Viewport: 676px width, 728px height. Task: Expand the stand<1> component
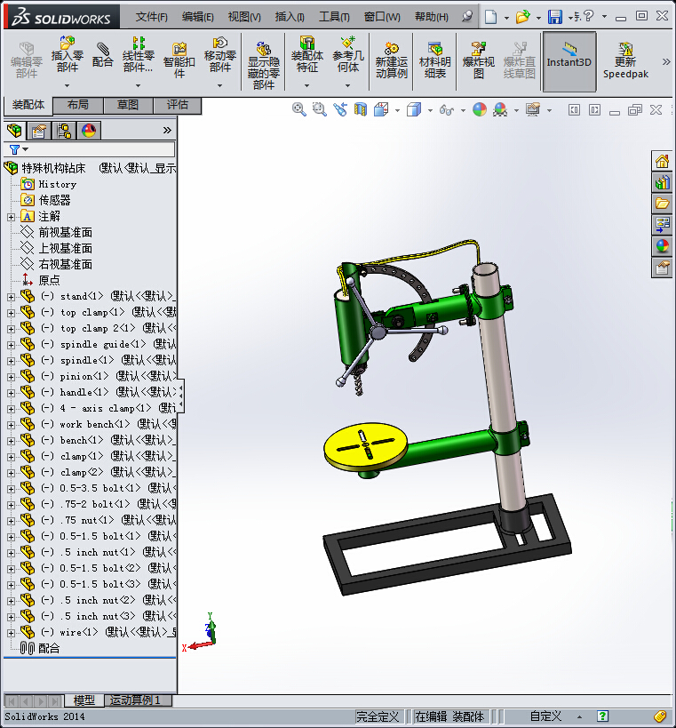click(x=12, y=297)
